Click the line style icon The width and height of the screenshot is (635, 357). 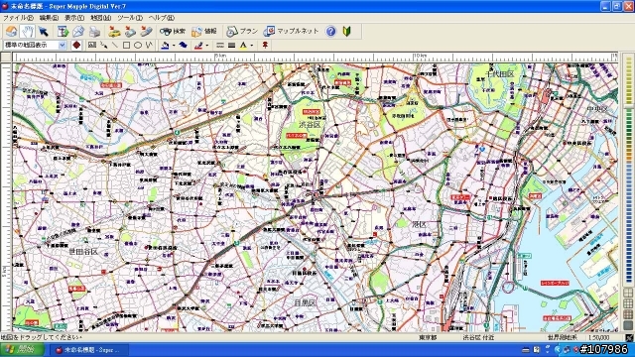pyautogui.click(x=220, y=45)
